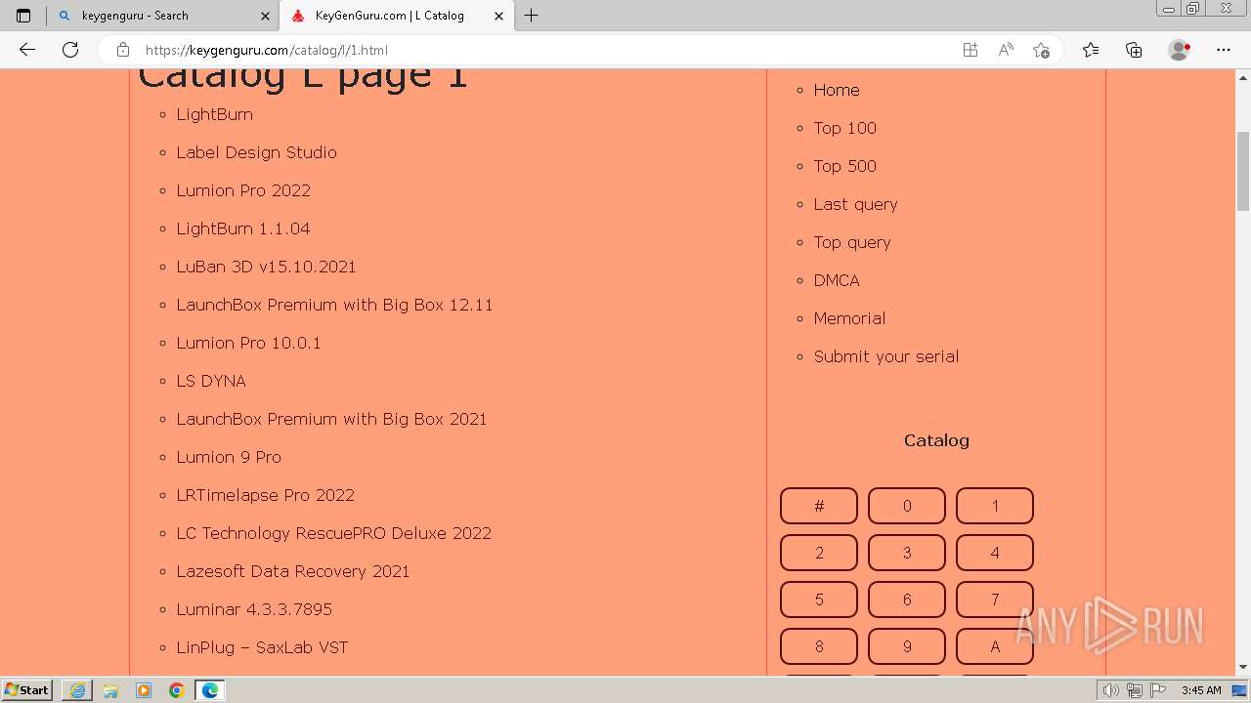
Task: Click the address bar URL
Action: pyautogui.click(x=267, y=50)
